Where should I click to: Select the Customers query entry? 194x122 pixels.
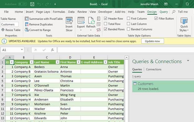tap(163, 86)
